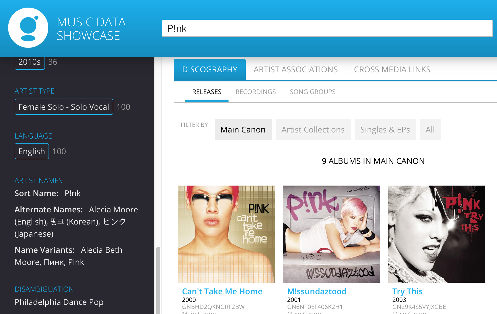Click the M!ssundaztood title link

[x=317, y=291]
